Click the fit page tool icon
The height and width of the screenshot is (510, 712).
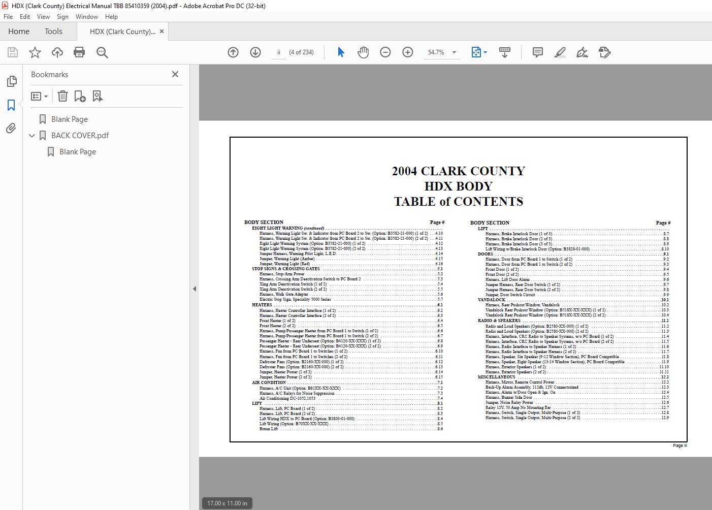[476, 52]
